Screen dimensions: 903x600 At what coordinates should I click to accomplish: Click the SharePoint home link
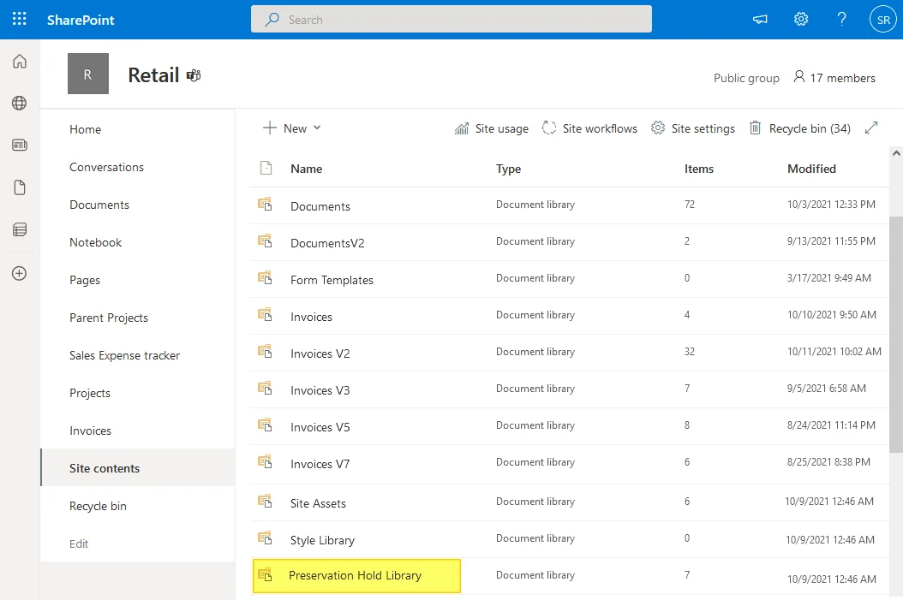point(81,20)
